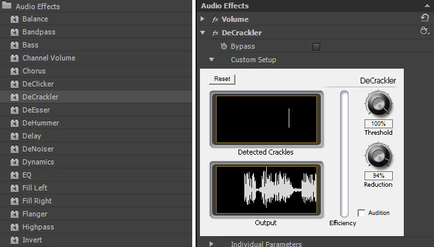The height and width of the screenshot is (247, 434).
Task: Click the Invert effect icon
Action: click(x=14, y=240)
